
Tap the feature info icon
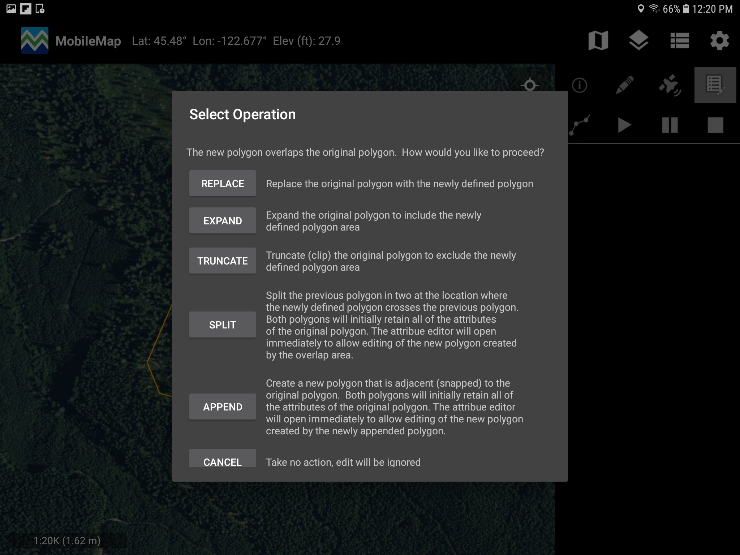pyautogui.click(x=580, y=86)
